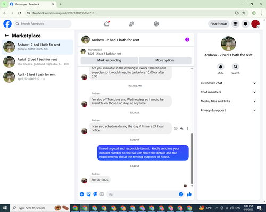
Task: View site information icon in address bar
Action: 28,13
